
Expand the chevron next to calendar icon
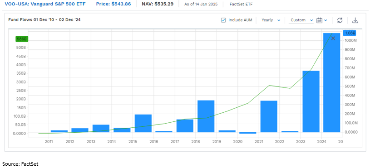pyautogui.click(x=326, y=20)
